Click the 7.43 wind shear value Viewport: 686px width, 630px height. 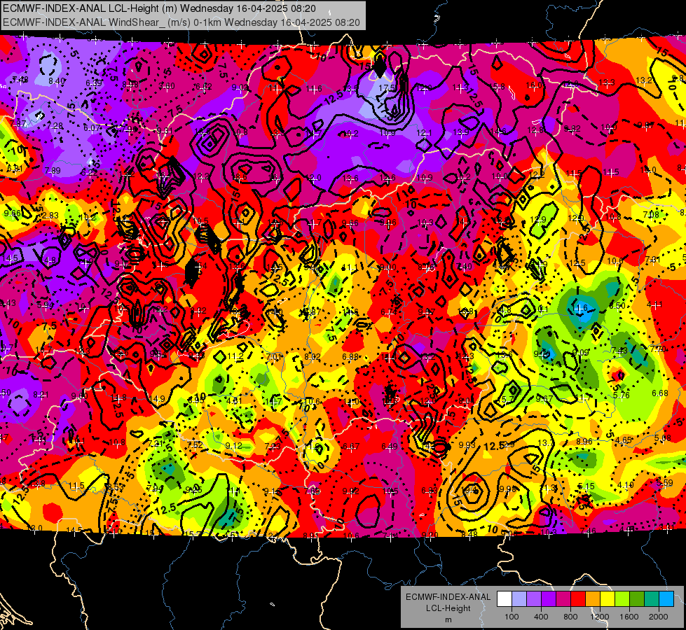[619, 350]
